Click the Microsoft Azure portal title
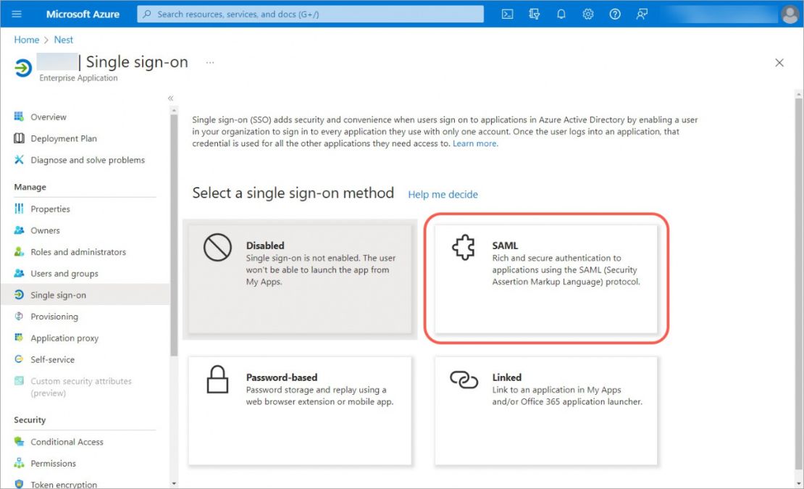 coord(83,14)
